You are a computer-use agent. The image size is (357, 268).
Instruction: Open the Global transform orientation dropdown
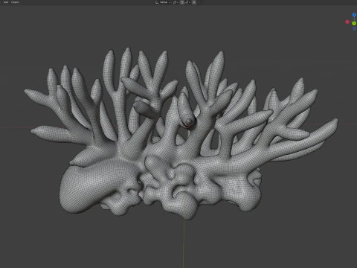(x=163, y=2)
